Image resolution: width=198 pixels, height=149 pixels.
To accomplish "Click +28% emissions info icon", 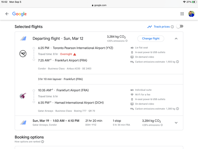I will pos(161,125).
